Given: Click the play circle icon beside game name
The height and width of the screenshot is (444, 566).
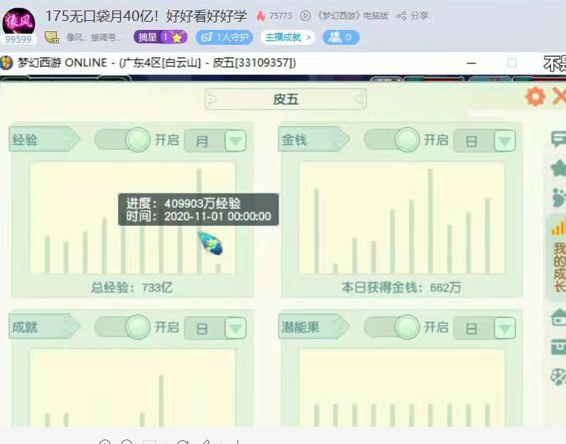Looking at the screenshot, I should tap(305, 16).
